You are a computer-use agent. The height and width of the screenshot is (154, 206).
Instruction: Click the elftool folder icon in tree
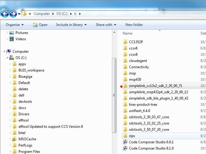point(14,120)
